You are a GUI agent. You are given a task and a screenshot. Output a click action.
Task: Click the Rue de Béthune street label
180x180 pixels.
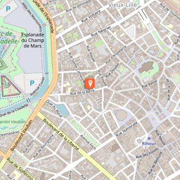pos(155,163)
